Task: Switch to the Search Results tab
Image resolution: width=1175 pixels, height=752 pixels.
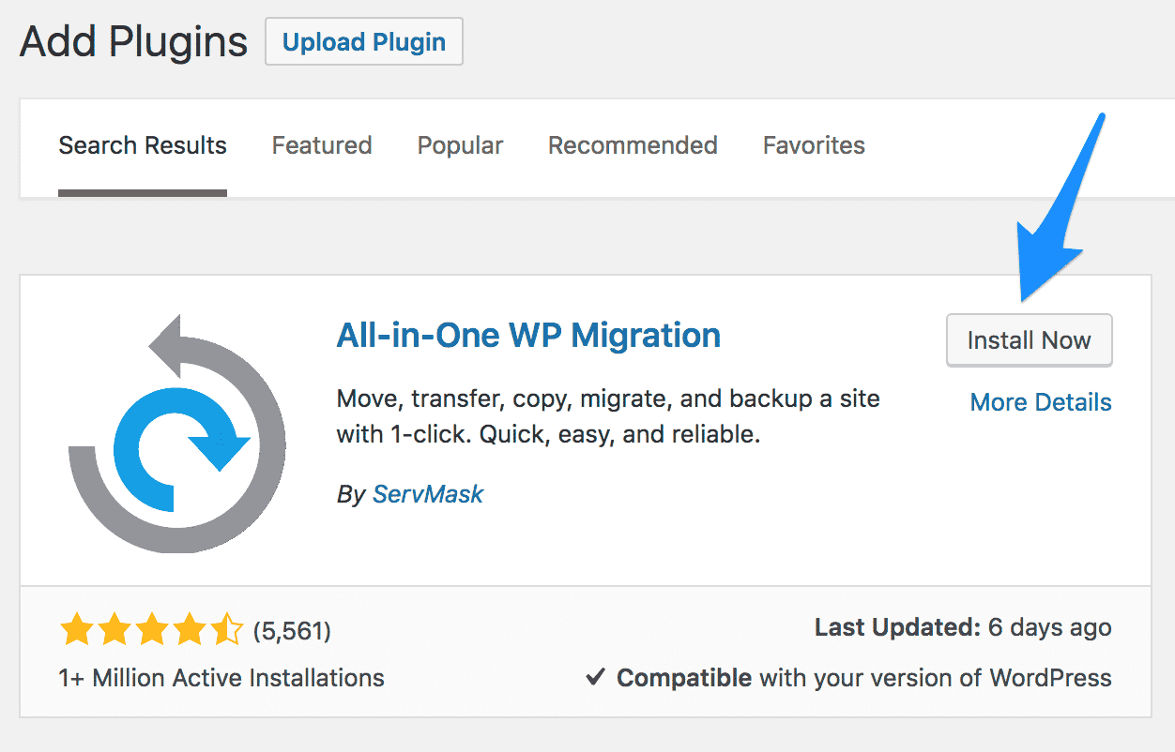Action: [143, 146]
